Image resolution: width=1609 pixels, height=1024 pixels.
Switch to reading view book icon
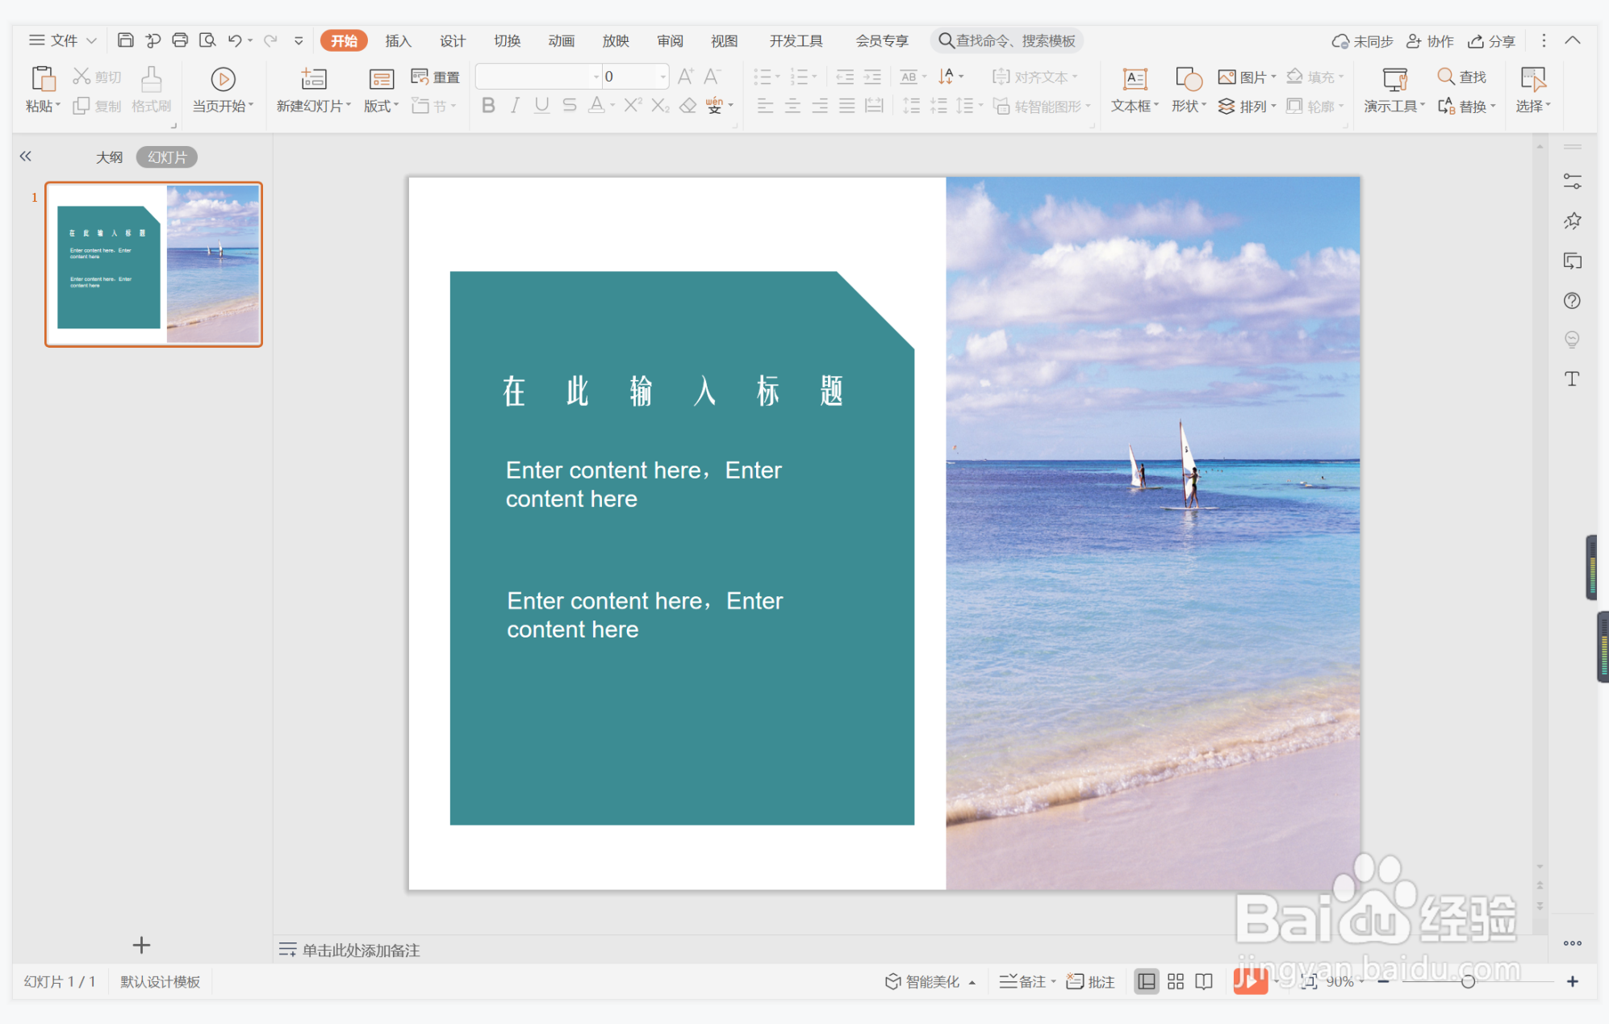(1204, 981)
